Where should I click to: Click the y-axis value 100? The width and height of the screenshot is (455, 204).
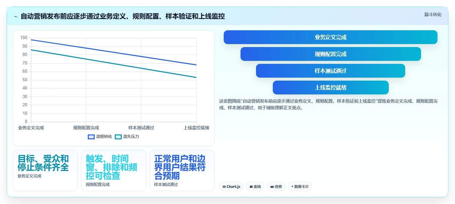point(24,38)
